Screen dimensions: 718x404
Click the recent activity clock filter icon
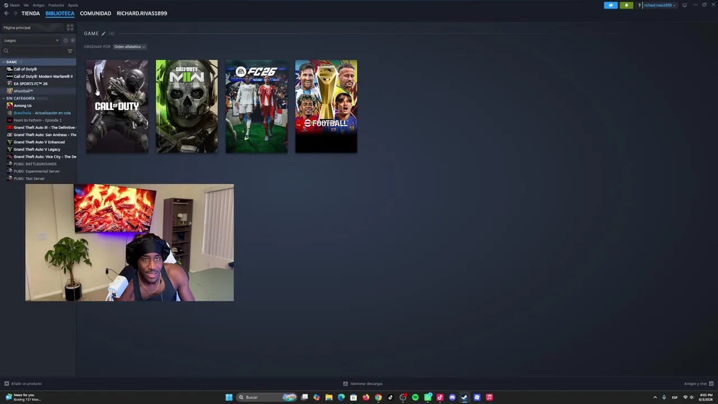[x=65, y=40]
